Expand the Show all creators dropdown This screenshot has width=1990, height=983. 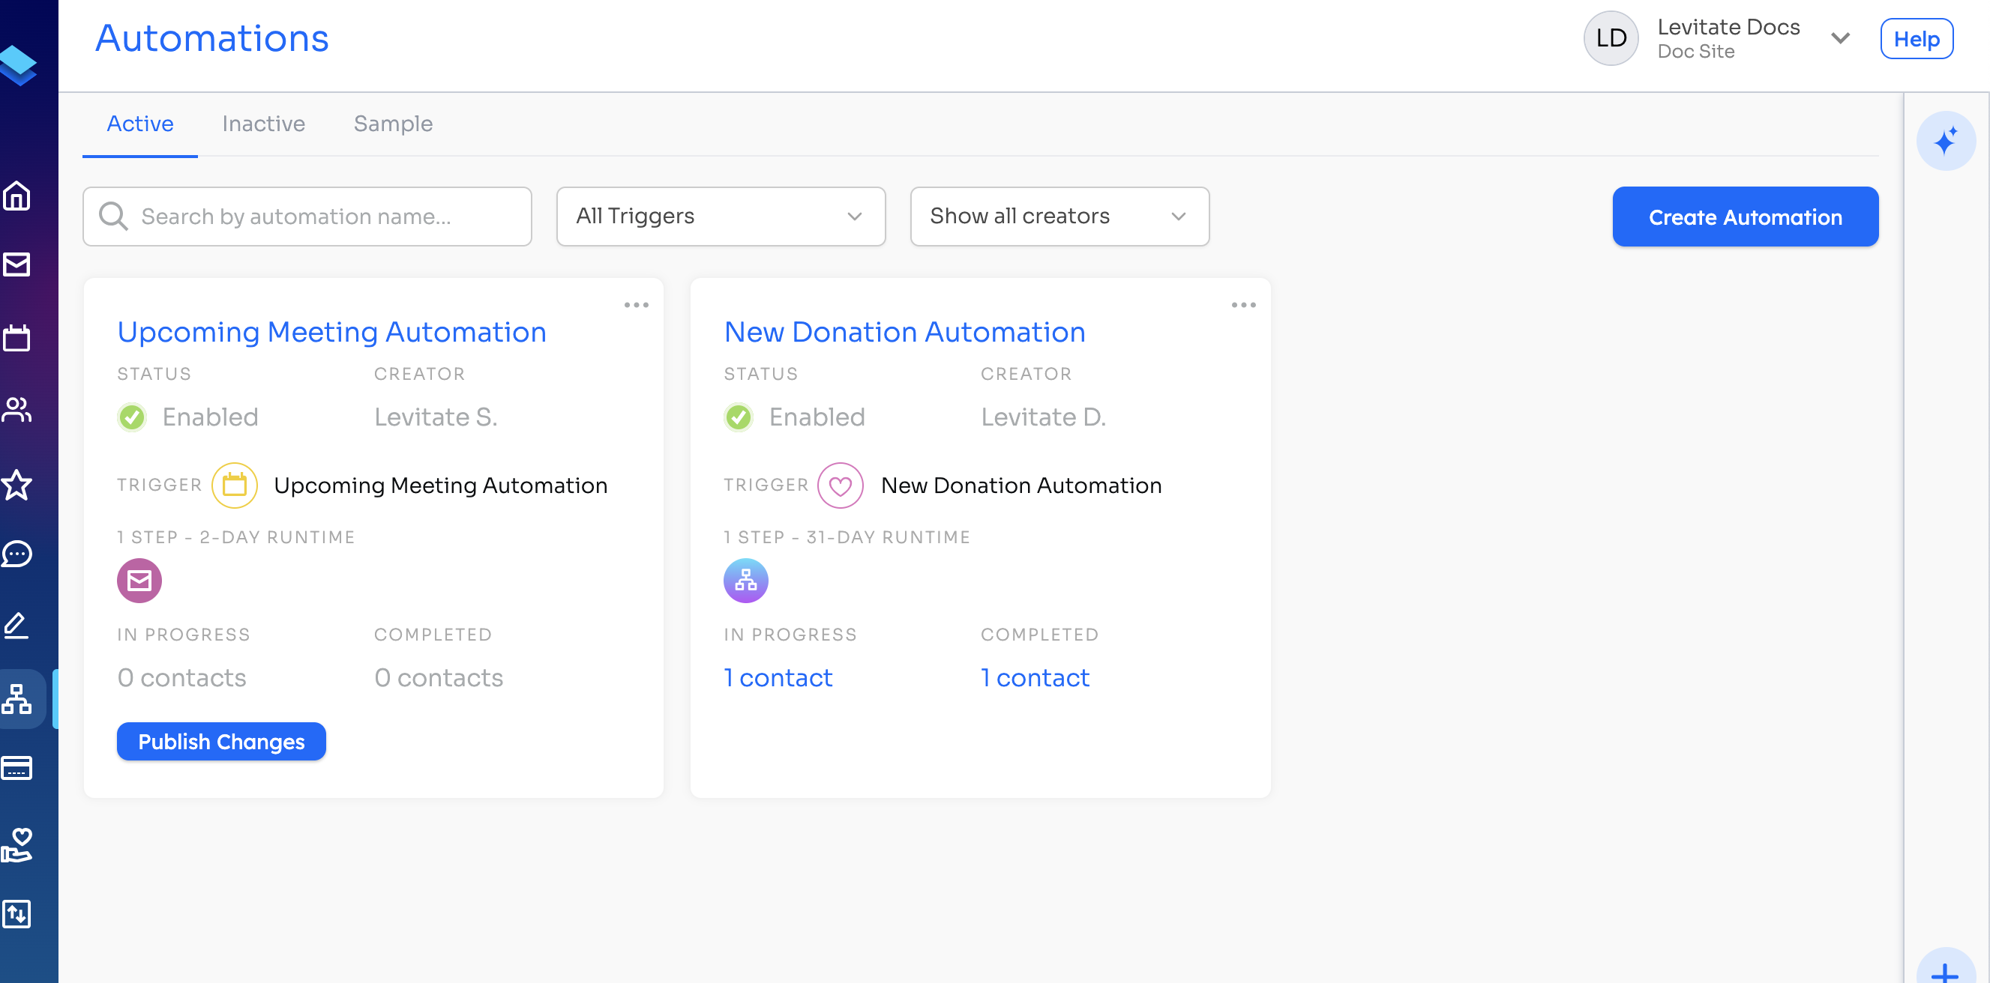[1059, 217]
